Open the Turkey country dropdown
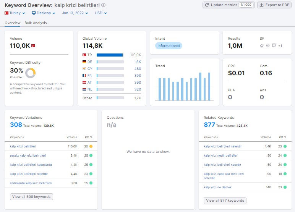This screenshot has height=212, width=295. coord(15,13)
